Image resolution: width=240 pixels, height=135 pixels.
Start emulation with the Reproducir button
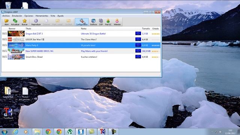point(36,22)
